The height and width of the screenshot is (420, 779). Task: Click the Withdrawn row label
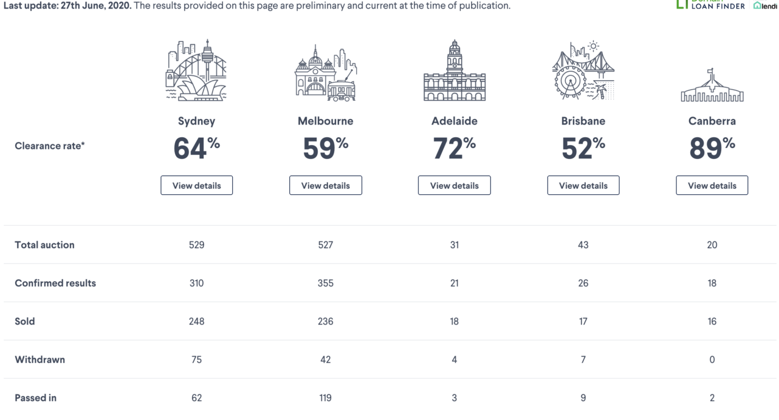[x=39, y=359]
